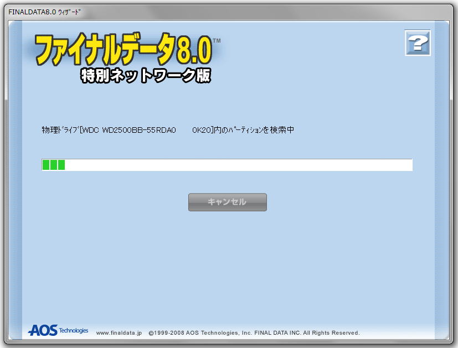This screenshot has height=348, width=458.
Task: Click the TM trademark symbol beside logo
Action: [217, 40]
